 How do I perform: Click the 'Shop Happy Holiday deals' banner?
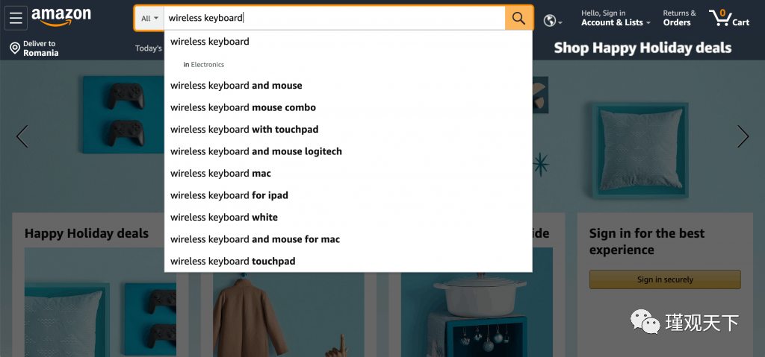tap(642, 48)
